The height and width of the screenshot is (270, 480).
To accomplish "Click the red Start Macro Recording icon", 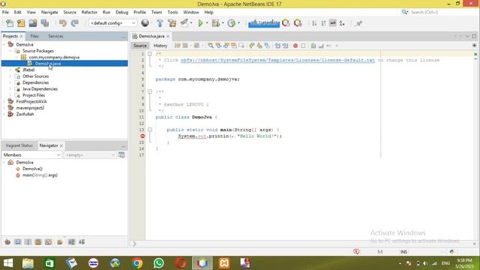I will [295, 46].
